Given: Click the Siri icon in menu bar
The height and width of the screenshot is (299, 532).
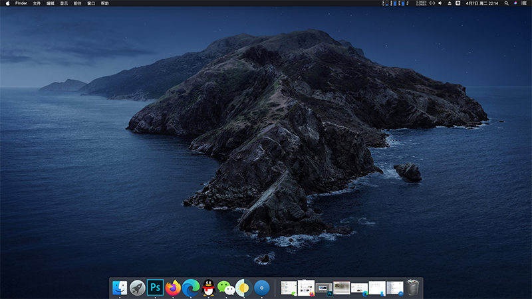Looking at the screenshot, I should pyautogui.click(x=515, y=3).
